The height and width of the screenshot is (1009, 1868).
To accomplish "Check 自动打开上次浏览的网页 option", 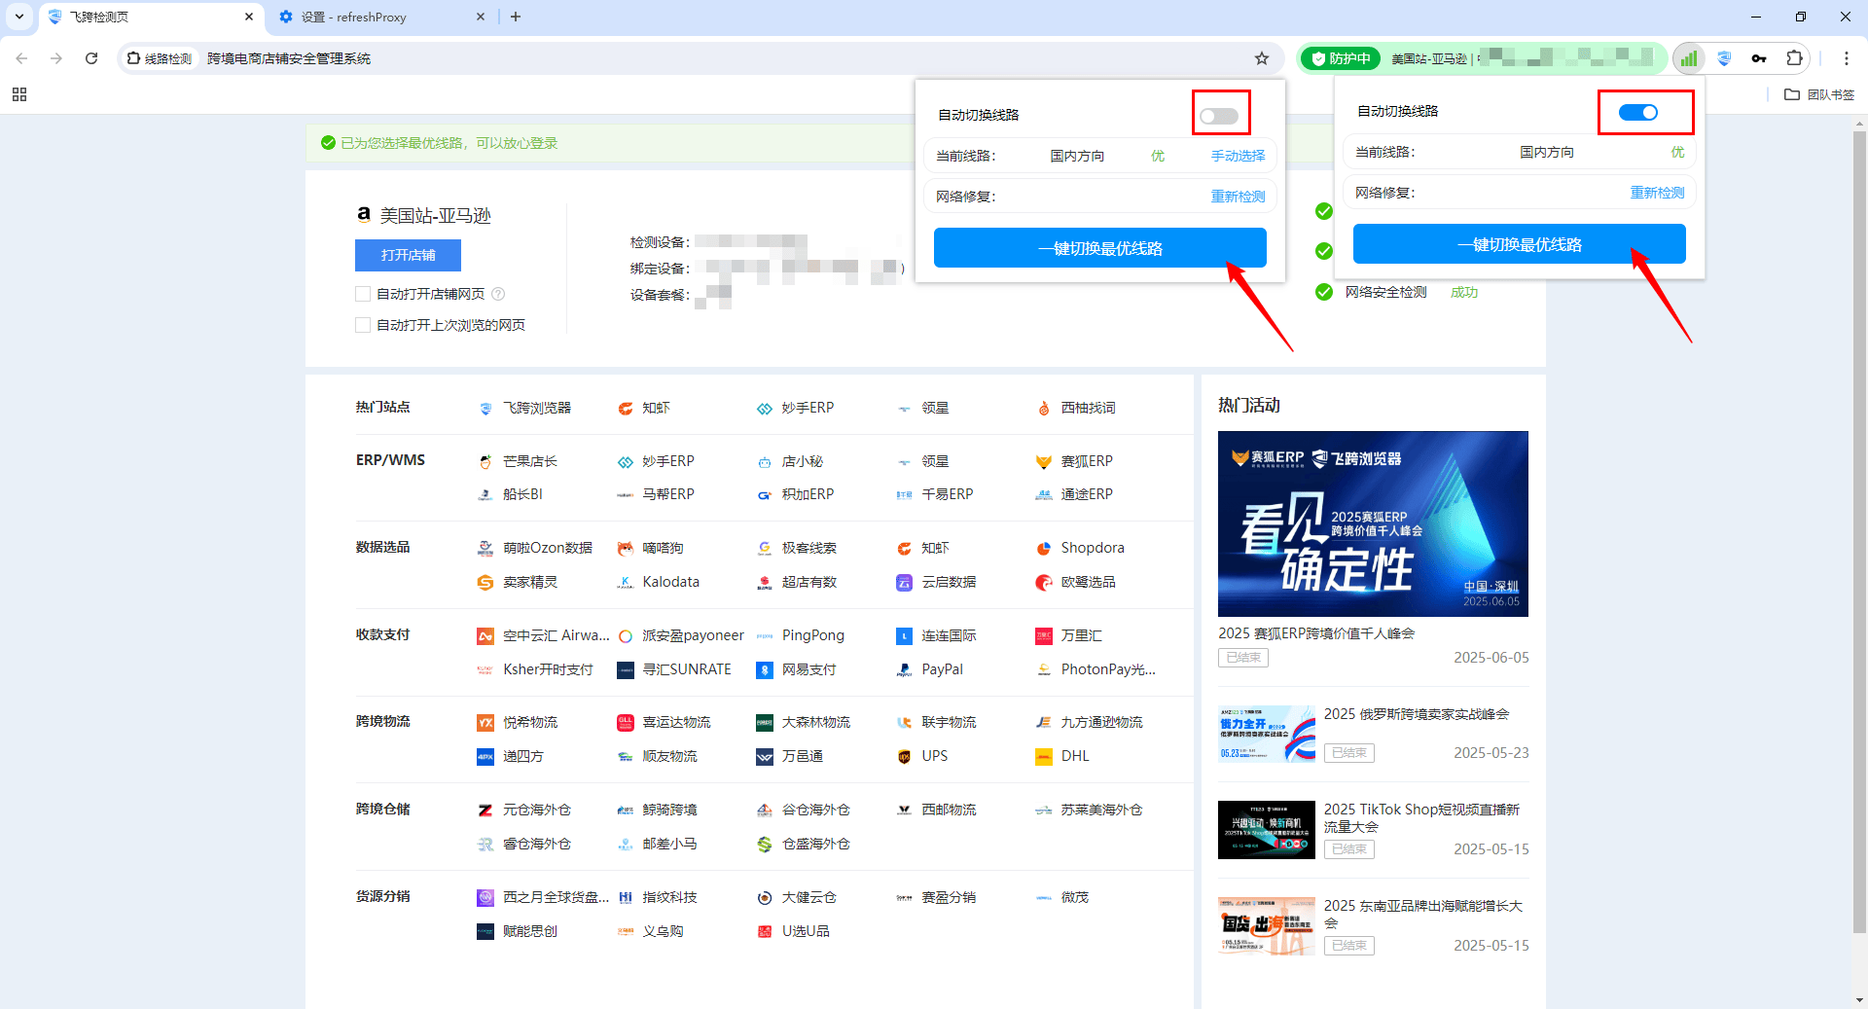I will (363, 325).
